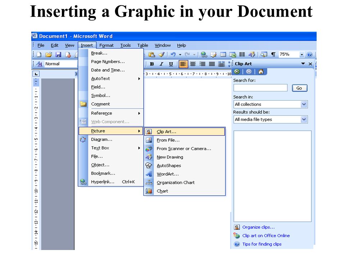Click the task pane Home icon
This screenshot has width=345, height=259.
coord(261,72)
